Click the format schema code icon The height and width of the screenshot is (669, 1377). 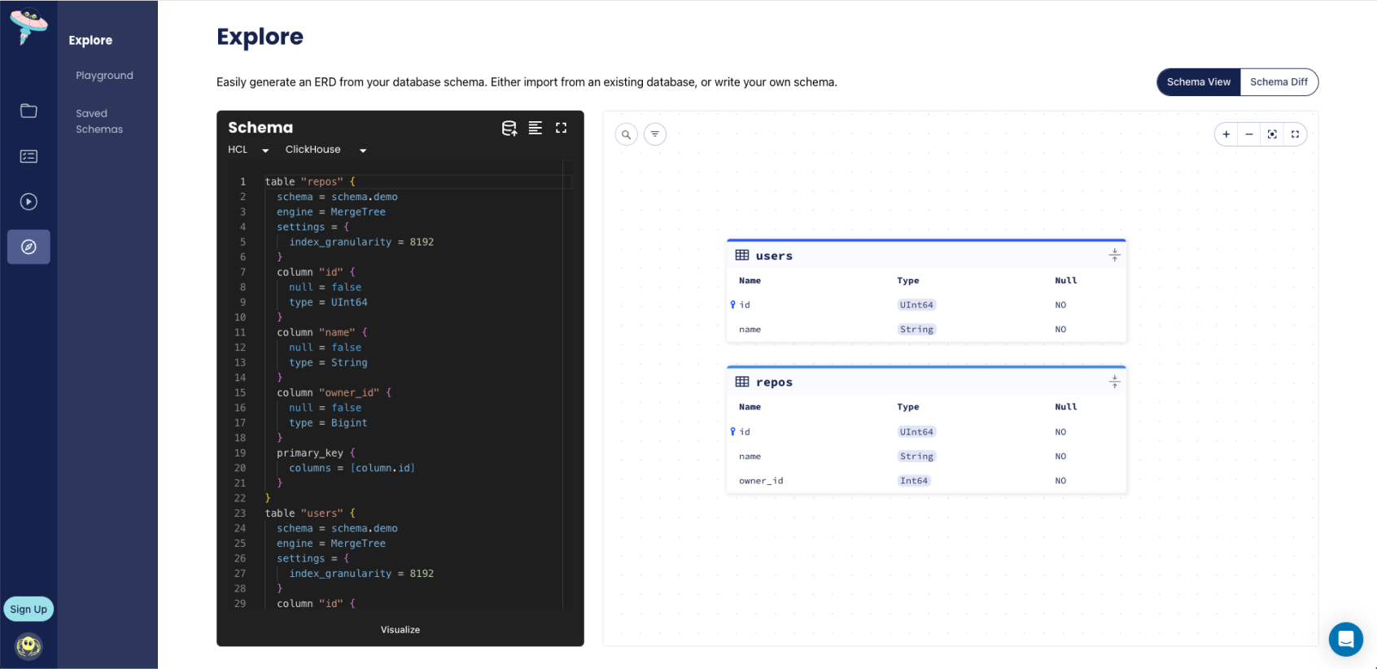pos(535,128)
